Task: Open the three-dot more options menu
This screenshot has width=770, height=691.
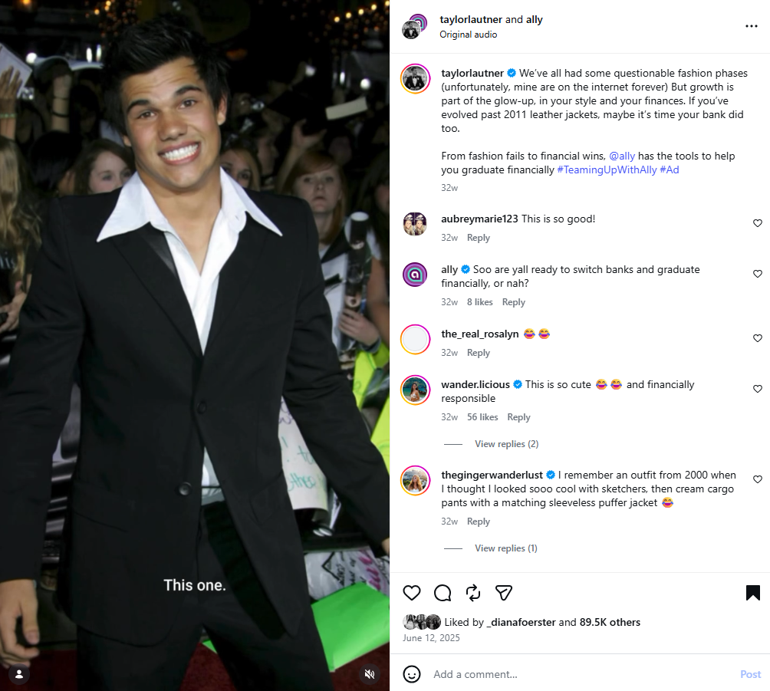Action: pos(752,26)
